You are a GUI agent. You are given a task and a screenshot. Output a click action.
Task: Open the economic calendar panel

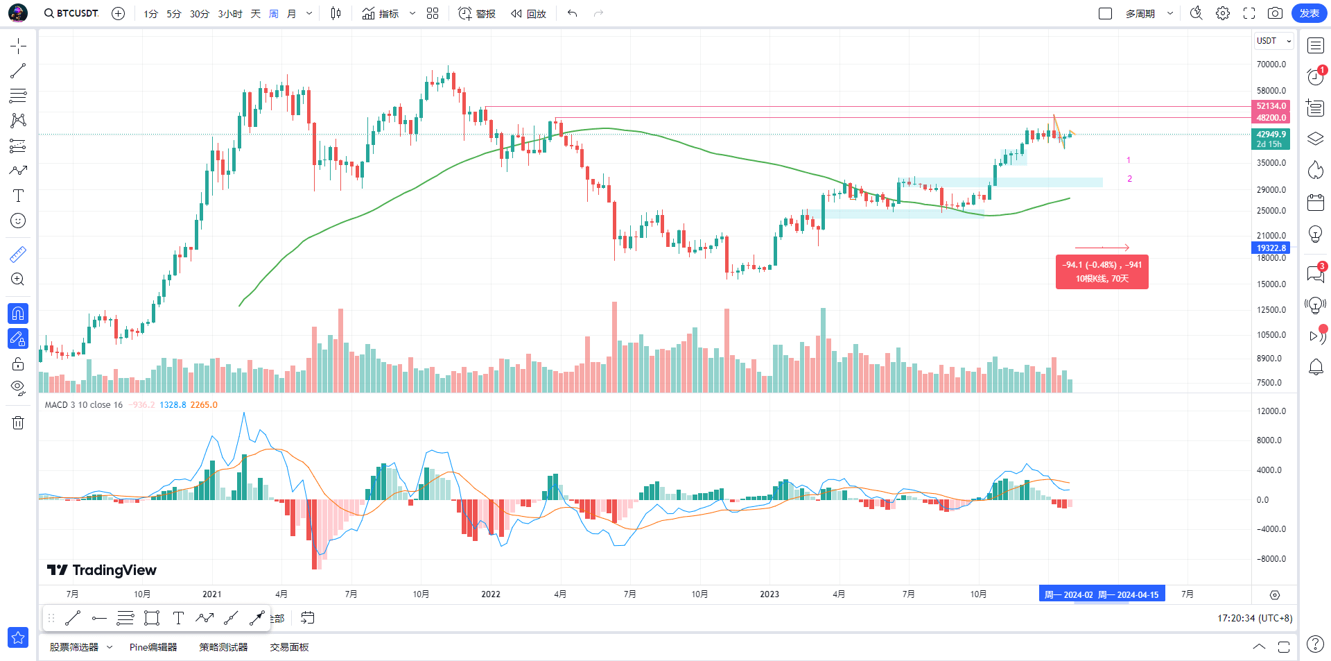(x=1316, y=203)
